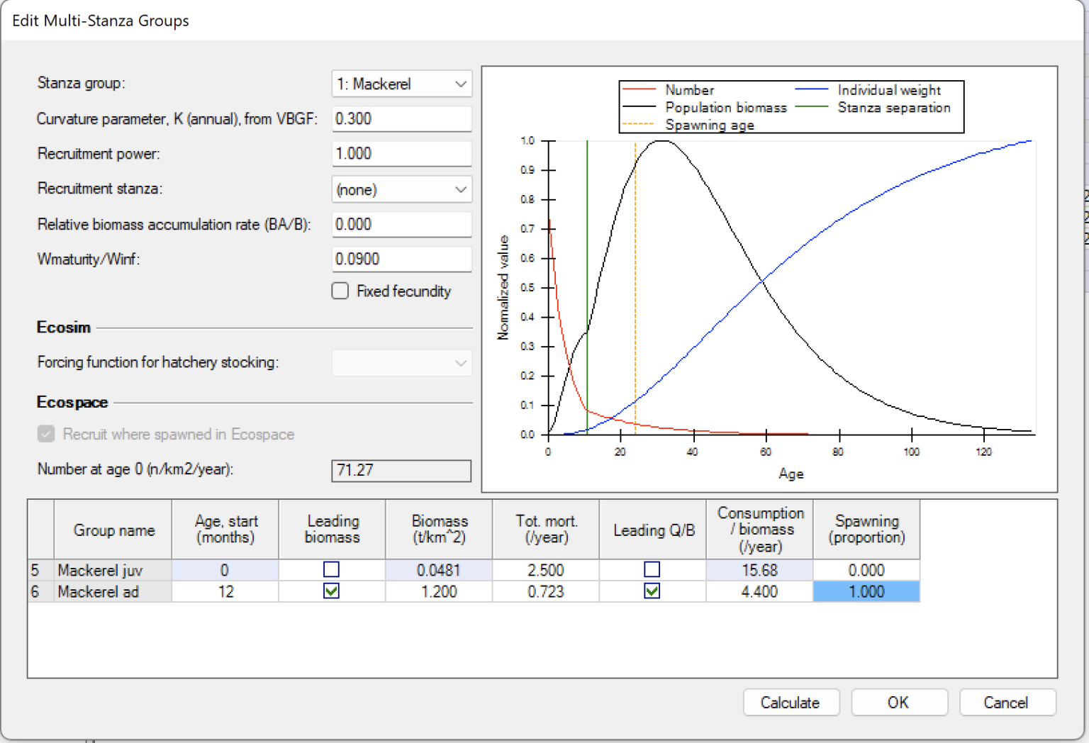The image size is (1089, 743).
Task: Select the Biomass cell for Mackerel juv
Action: point(438,569)
